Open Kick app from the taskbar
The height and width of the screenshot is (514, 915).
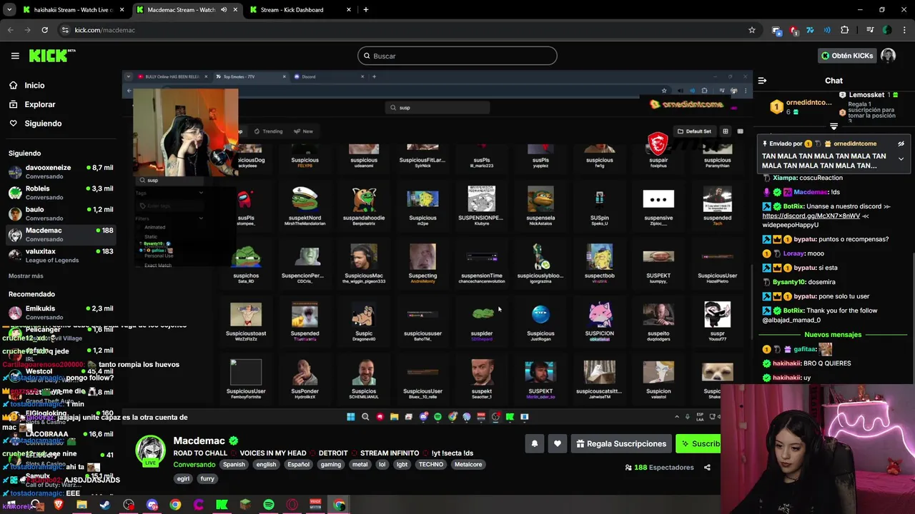coord(222,505)
